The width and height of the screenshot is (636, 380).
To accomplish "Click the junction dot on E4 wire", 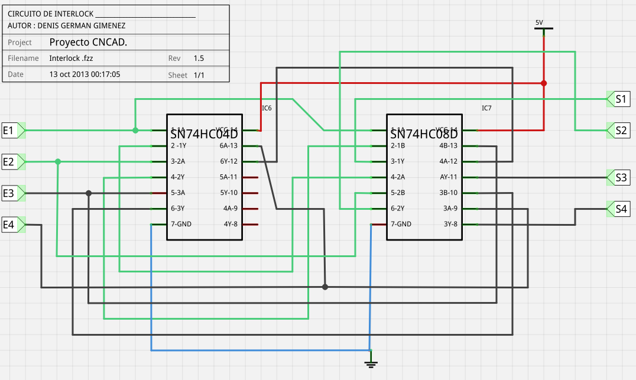I will click(x=325, y=287).
